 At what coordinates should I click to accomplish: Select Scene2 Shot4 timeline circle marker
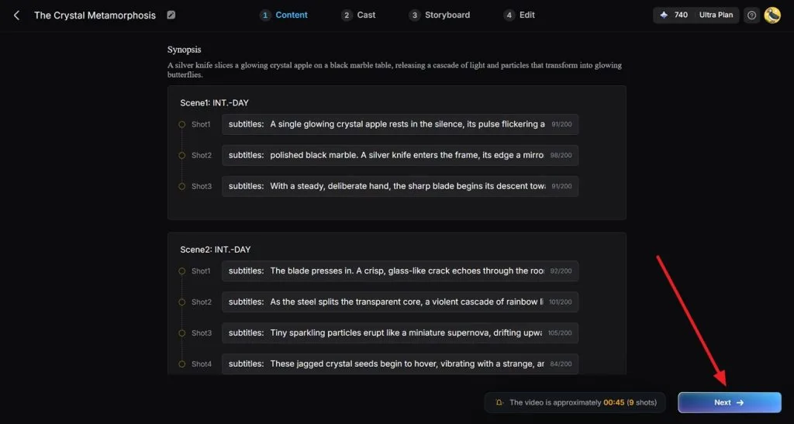181,364
